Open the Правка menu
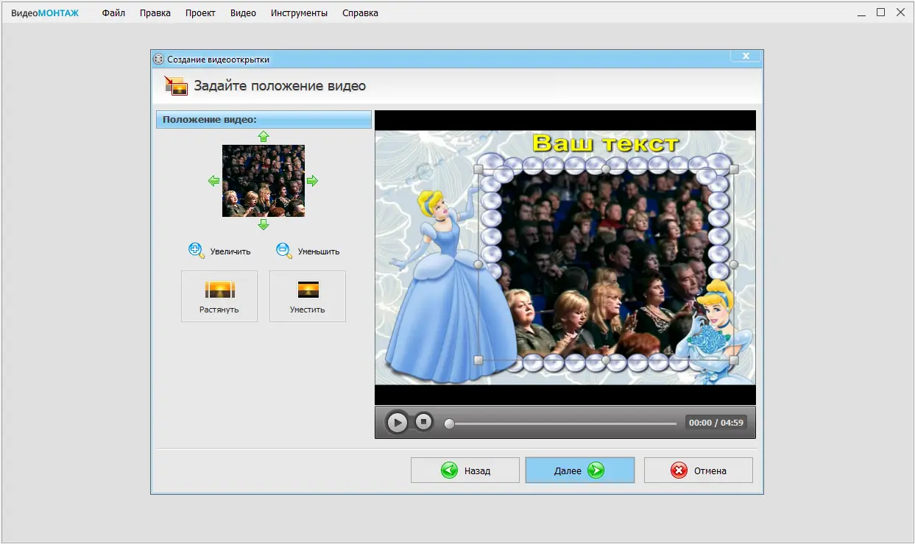Screen dimensions: 915x544 pos(155,13)
